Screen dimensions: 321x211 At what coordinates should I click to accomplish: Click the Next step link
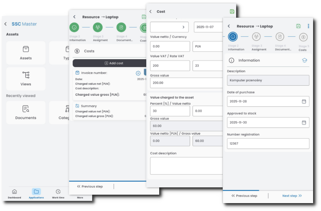point(292,196)
